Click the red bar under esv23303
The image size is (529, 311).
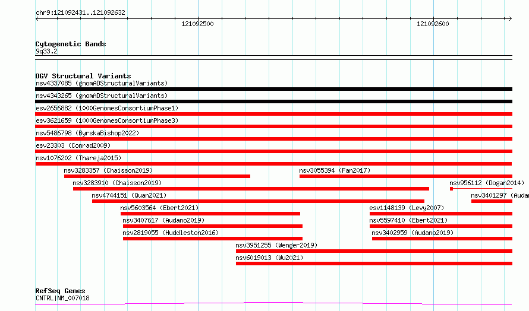point(273,151)
